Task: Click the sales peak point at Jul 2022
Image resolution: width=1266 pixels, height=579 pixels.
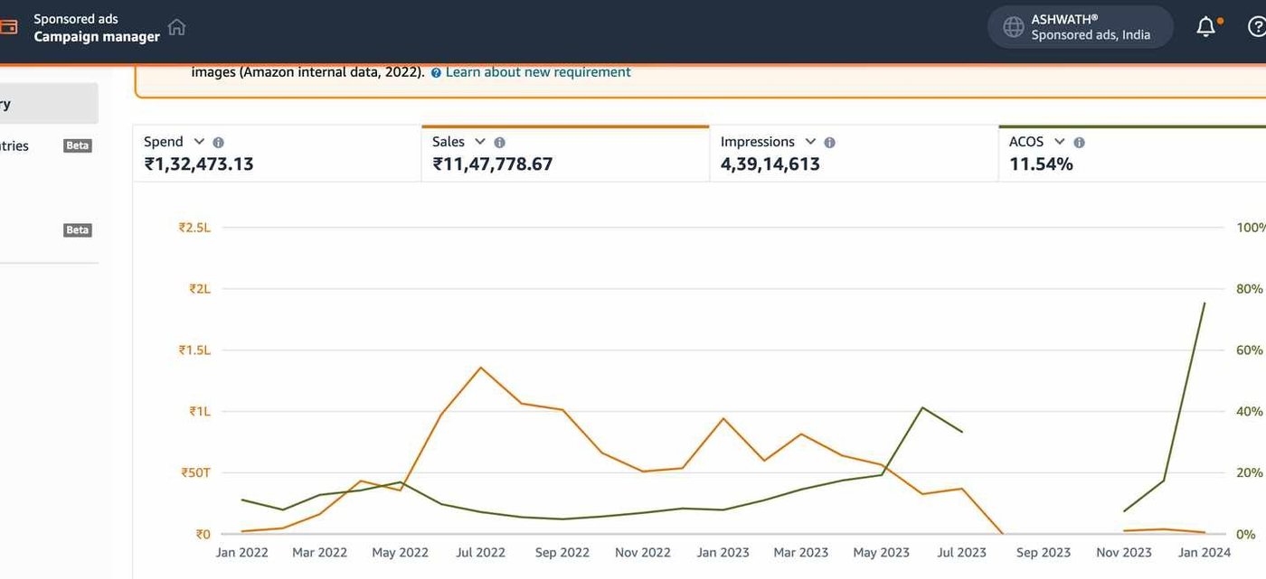Action: [x=480, y=368]
